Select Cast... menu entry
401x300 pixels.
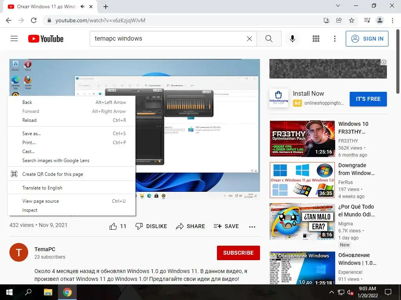click(71, 152)
